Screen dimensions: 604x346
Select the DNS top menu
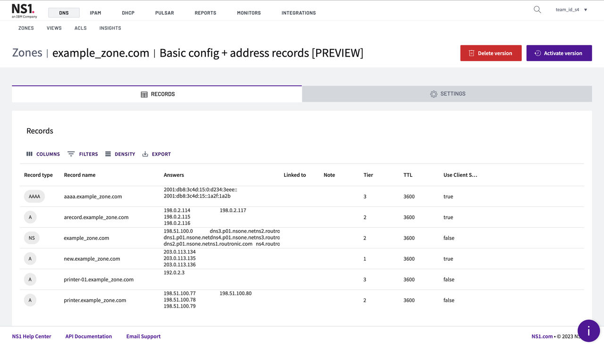(64, 13)
